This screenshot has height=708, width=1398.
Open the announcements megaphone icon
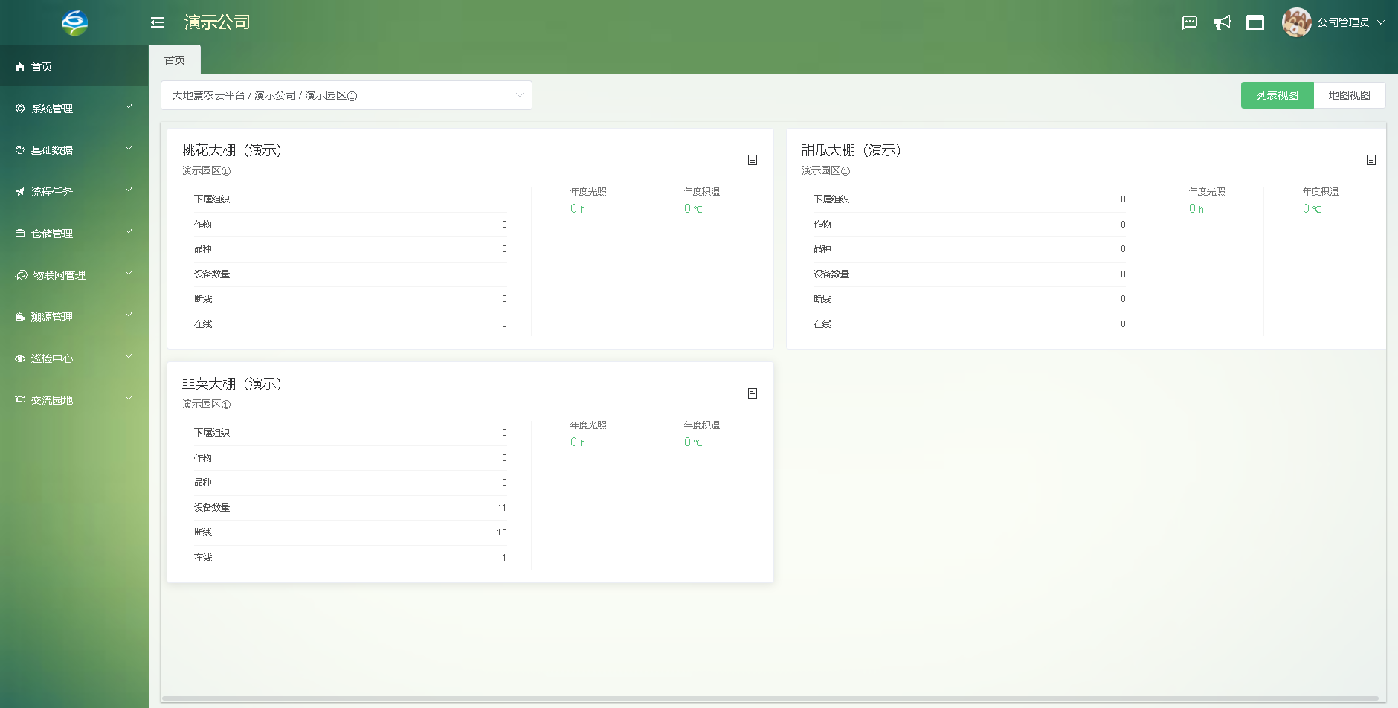tap(1223, 22)
